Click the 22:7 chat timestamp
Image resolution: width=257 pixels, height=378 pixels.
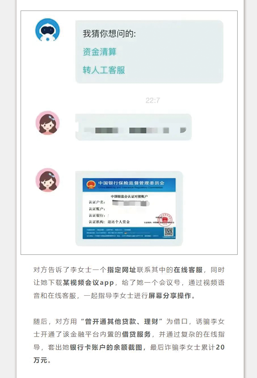click(x=153, y=100)
